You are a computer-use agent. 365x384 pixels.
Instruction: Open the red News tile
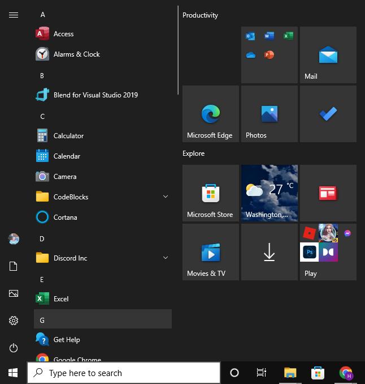pyautogui.click(x=328, y=193)
